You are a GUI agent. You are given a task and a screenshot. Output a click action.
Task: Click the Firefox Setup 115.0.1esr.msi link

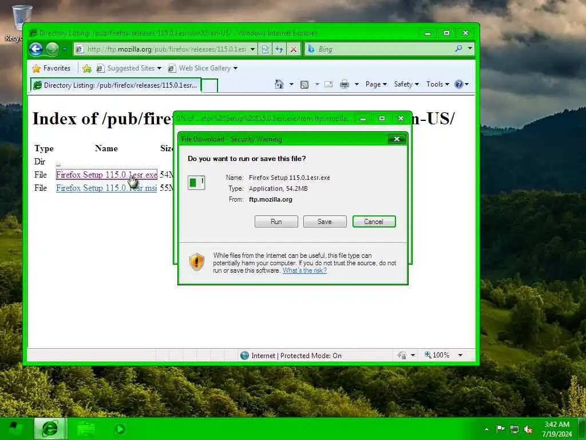pyautogui.click(x=106, y=188)
